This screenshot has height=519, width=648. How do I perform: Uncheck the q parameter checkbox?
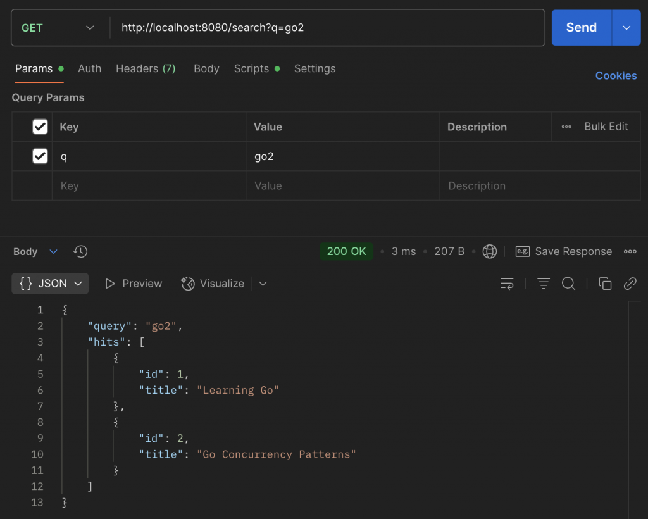pyautogui.click(x=40, y=156)
